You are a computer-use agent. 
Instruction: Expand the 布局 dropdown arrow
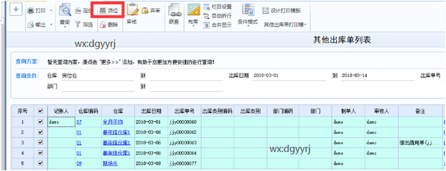pos(193,27)
